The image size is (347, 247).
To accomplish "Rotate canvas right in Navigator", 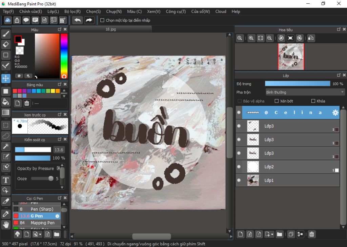I will 300,38.
